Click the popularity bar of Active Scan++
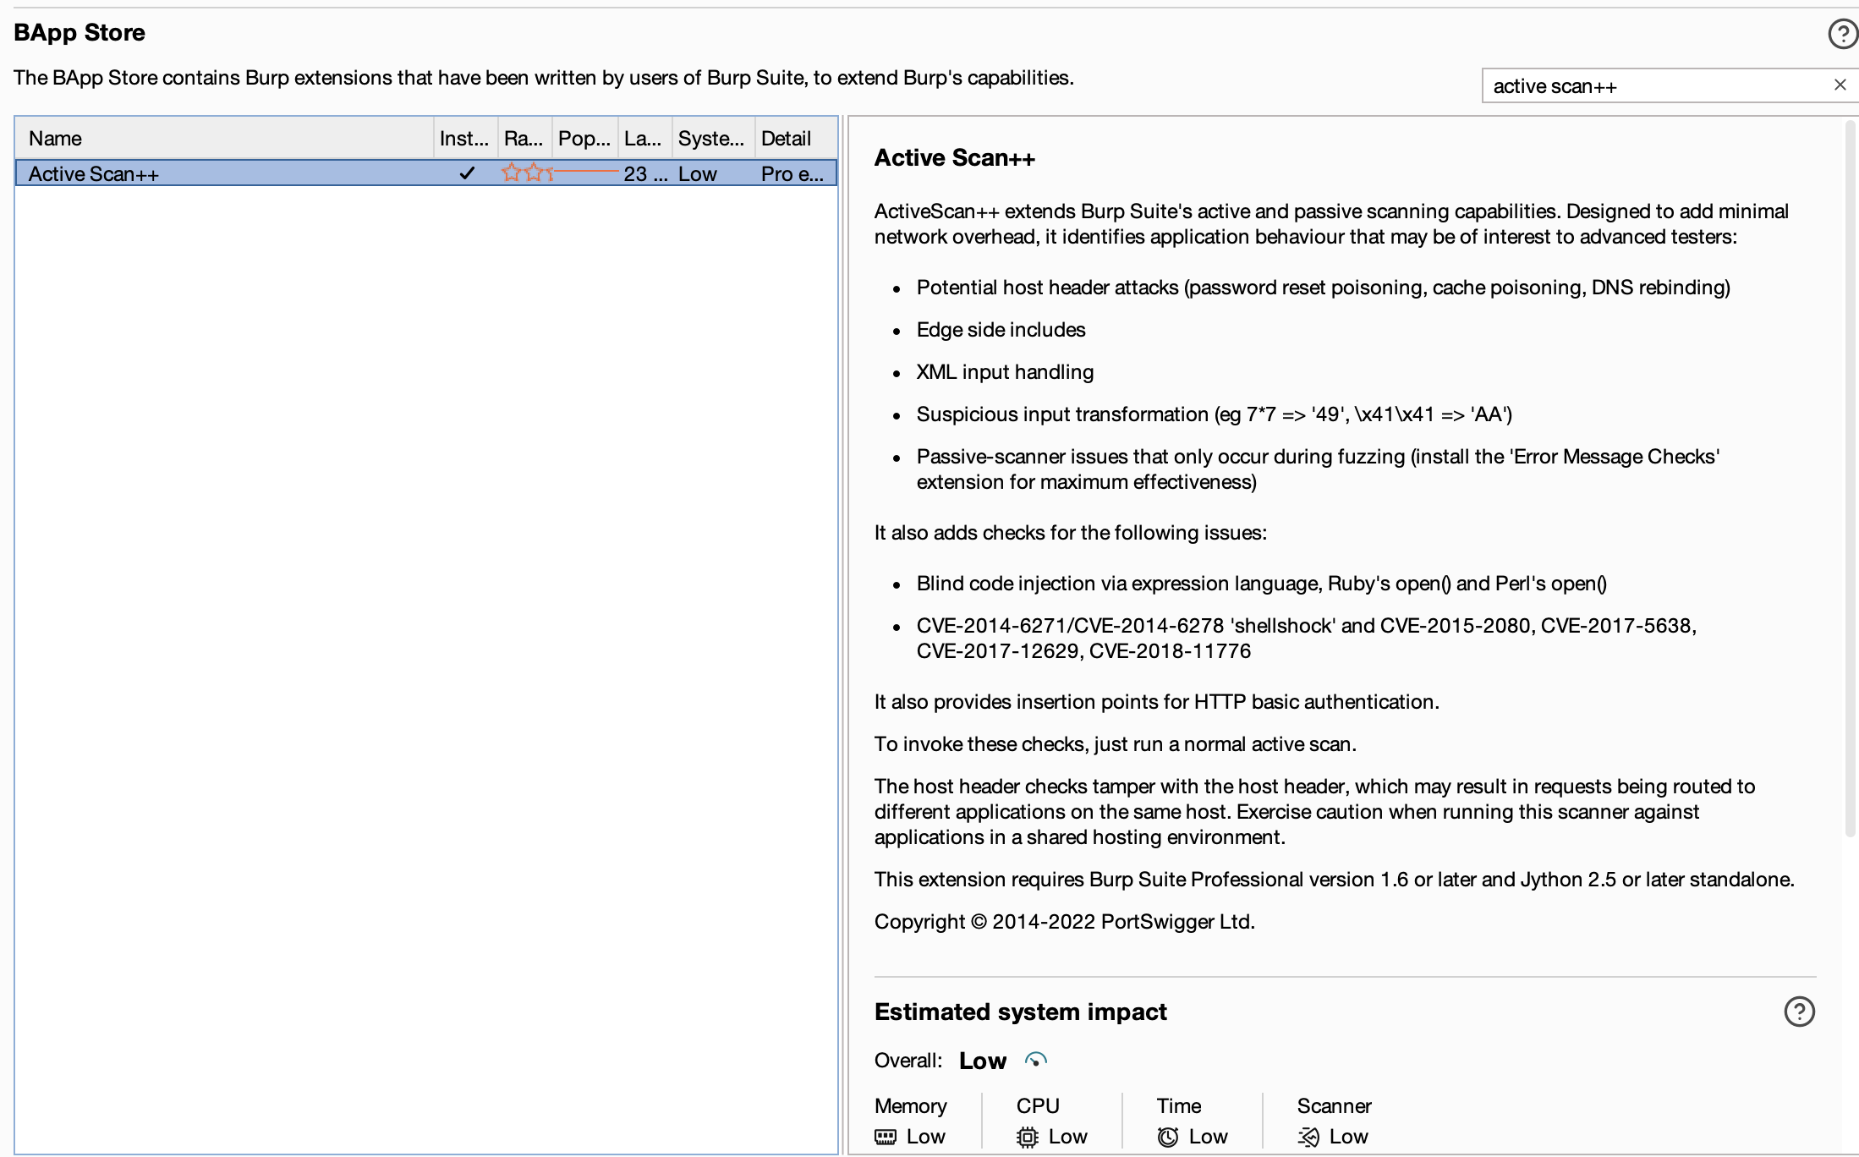 pyautogui.click(x=585, y=173)
